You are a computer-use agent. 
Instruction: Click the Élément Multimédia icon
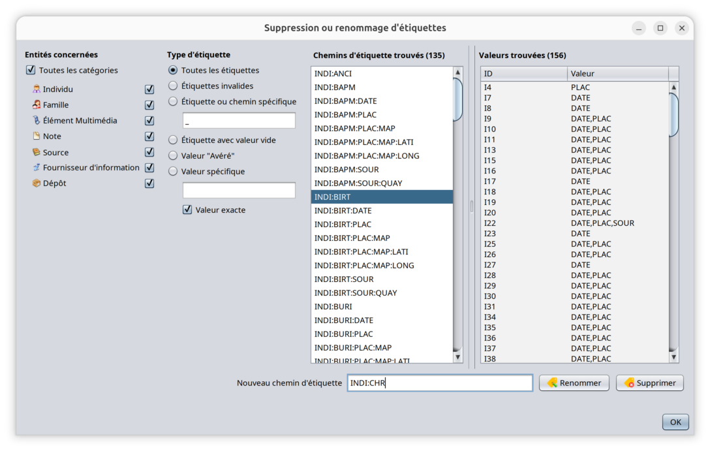click(x=37, y=121)
